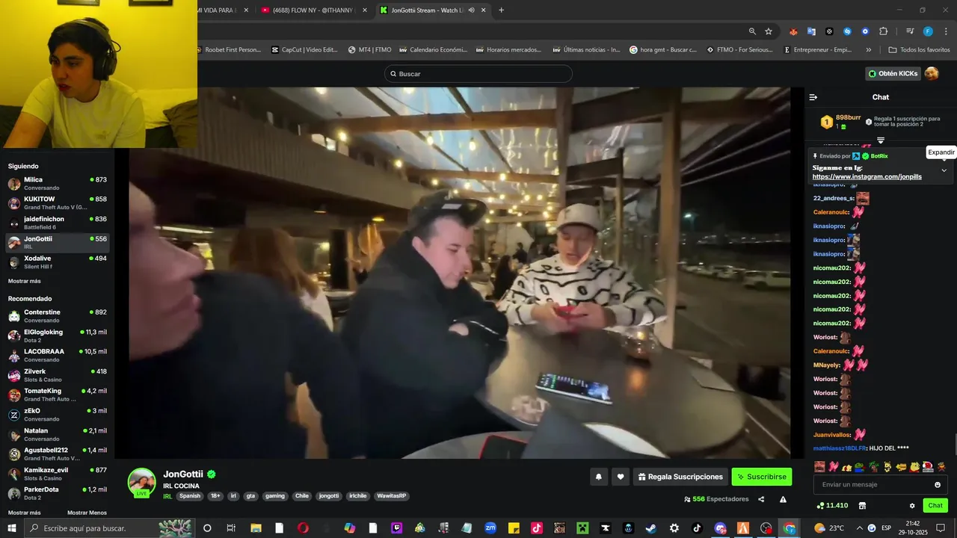Open the share stream icon
The image size is (957, 538).
click(x=761, y=499)
